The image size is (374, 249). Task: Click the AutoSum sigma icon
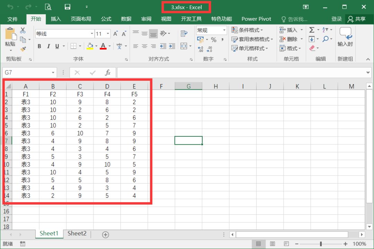312,30
